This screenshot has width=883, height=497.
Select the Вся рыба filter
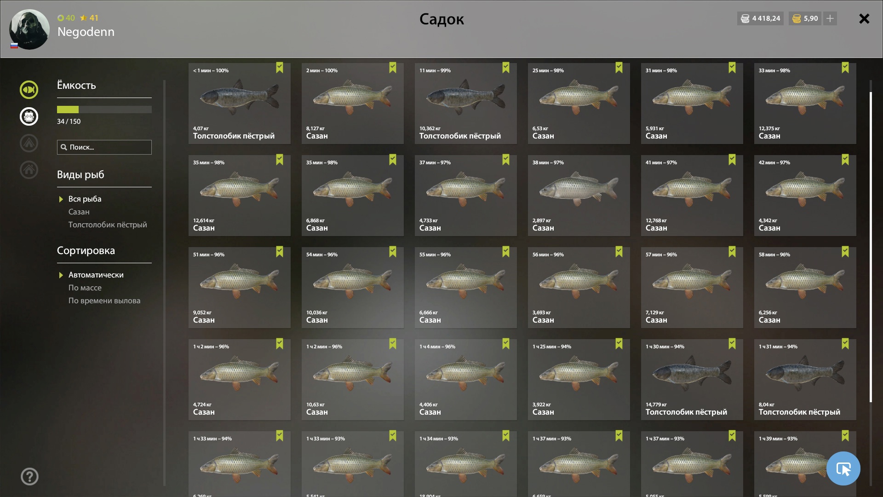point(85,199)
